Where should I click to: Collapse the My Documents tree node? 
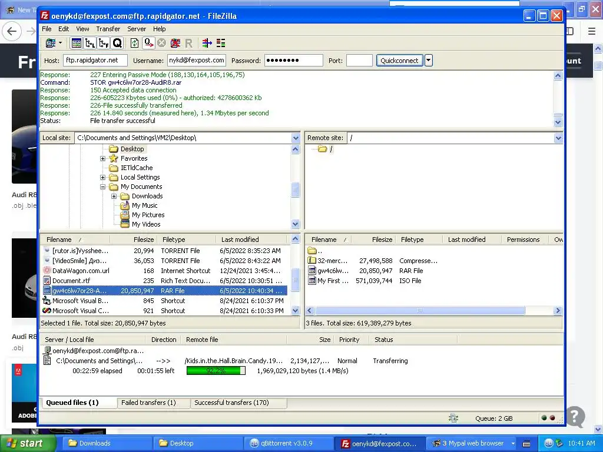pyautogui.click(x=102, y=187)
